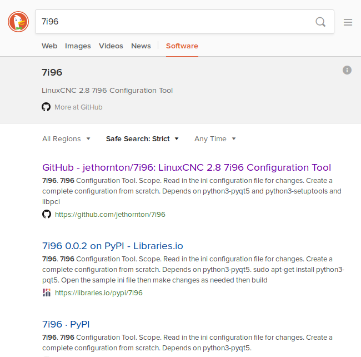This screenshot has height=357, width=361.
Task: Click Libraries.io favicon beside pypi URL
Action: [x=47, y=292]
